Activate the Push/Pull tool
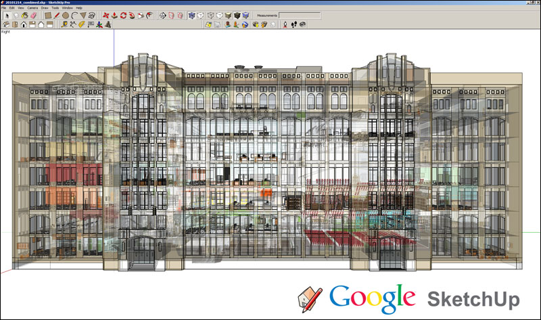This screenshot has height=320, width=541. (114, 15)
